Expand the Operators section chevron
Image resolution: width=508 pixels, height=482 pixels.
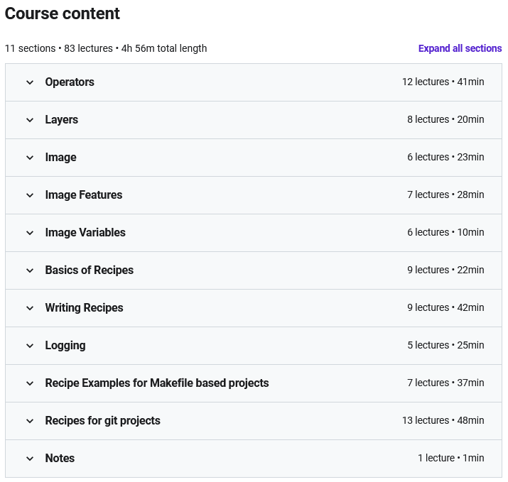pyautogui.click(x=30, y=82)
